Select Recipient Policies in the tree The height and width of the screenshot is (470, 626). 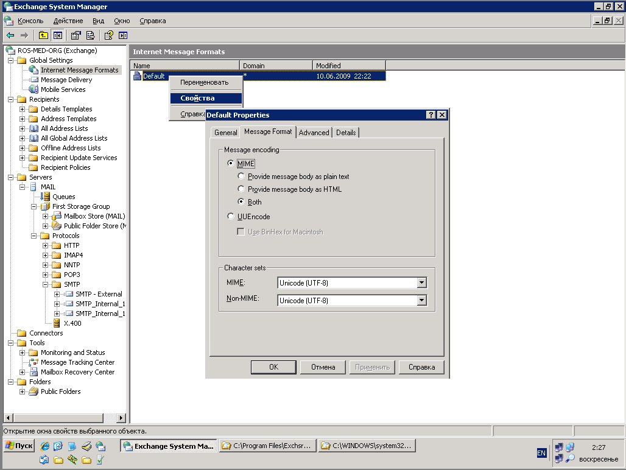coord(66,167)
